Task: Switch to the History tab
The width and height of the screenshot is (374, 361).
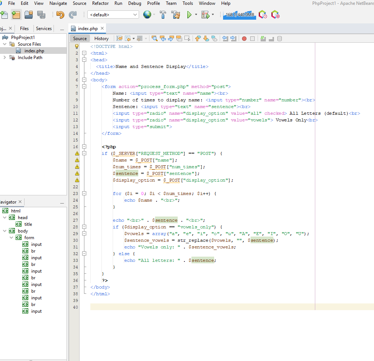Action: click(x=101, y=38)
